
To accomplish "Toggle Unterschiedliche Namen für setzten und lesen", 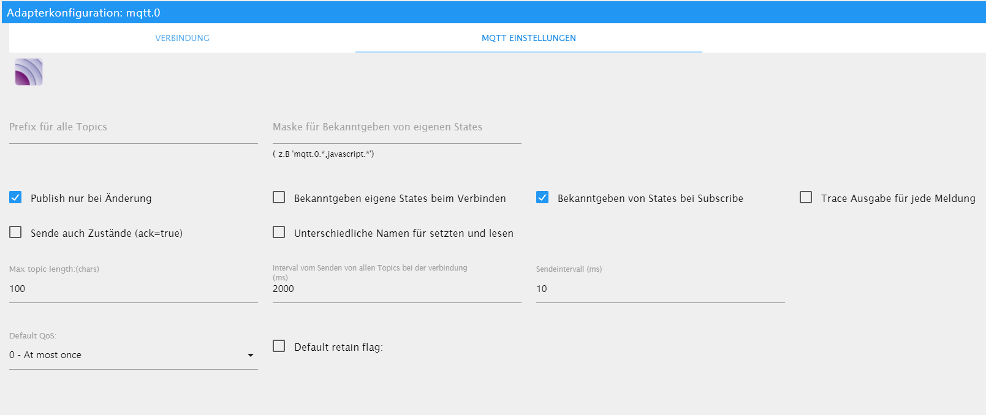I will [x=279, y=232].
